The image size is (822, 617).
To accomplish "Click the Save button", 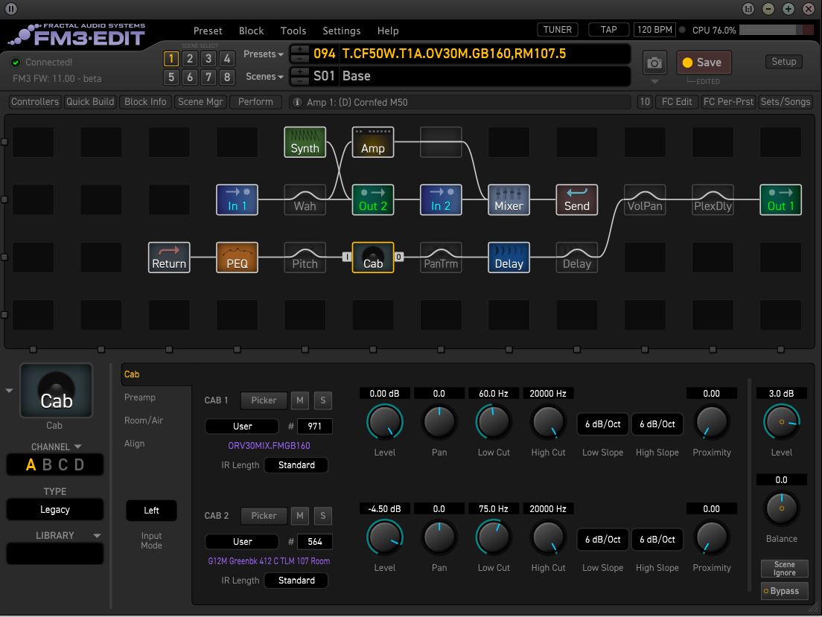I will 704,63.
